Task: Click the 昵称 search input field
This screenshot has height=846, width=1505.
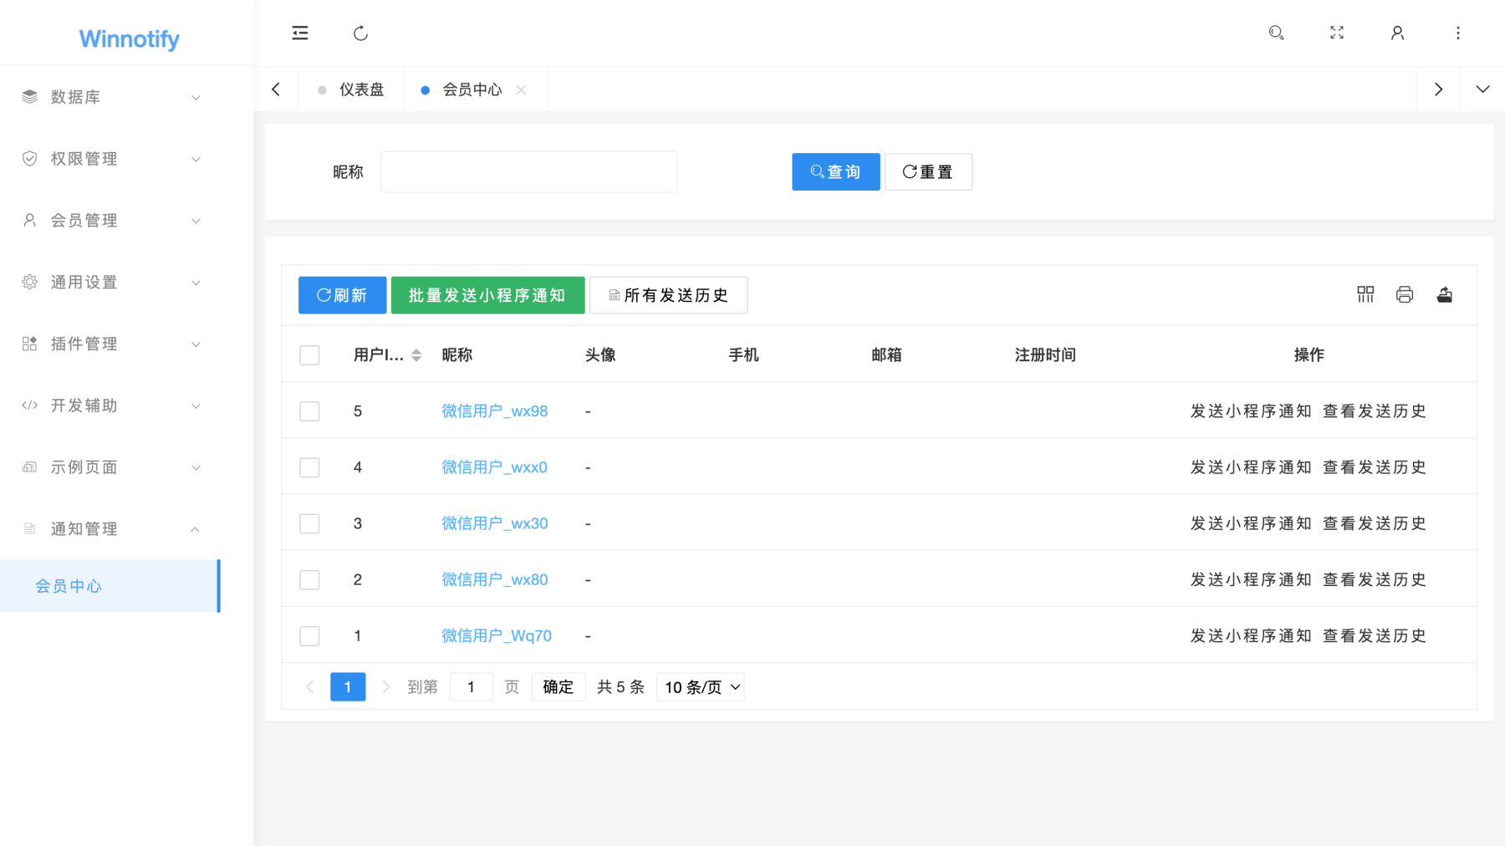Action: pyautogui.click(x=528, y=172)
